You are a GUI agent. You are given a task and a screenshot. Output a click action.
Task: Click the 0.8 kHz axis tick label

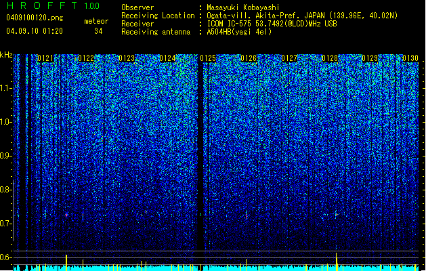[x=6, y=190]
